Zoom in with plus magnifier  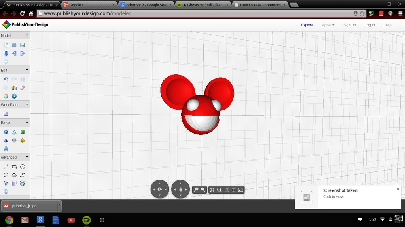pyautogui.click(x=196, y=190)
